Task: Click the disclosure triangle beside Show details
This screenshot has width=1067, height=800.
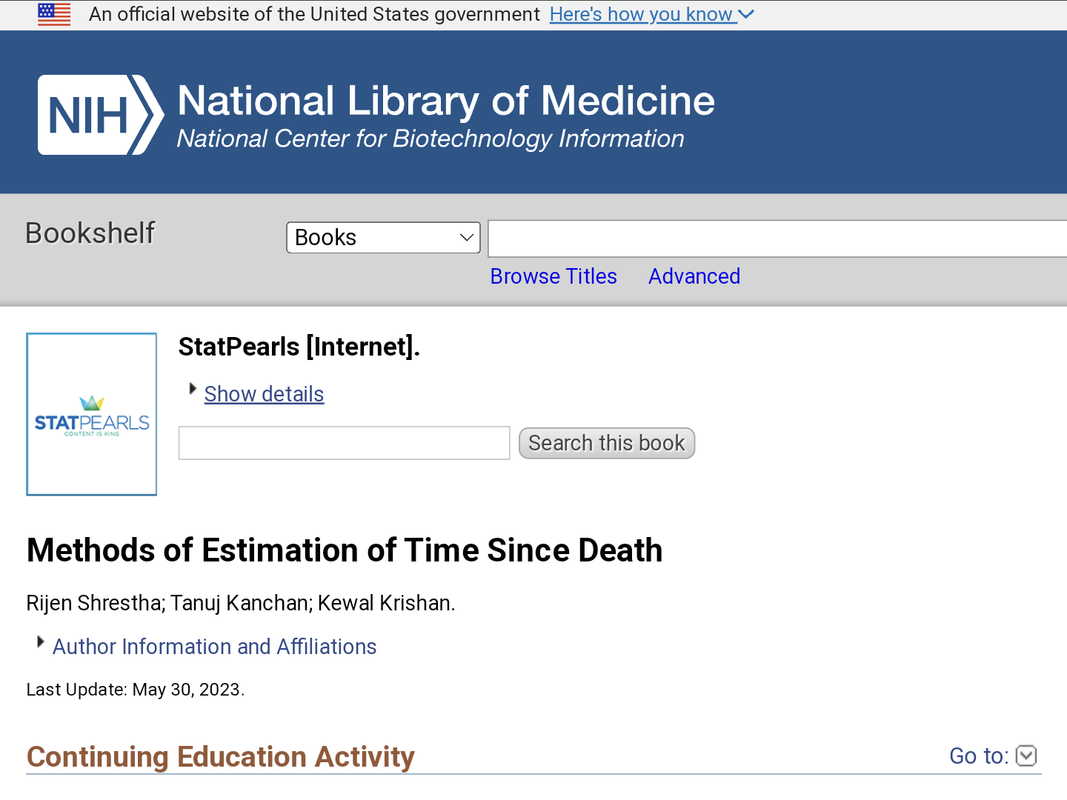Action: tap(191, 387)
